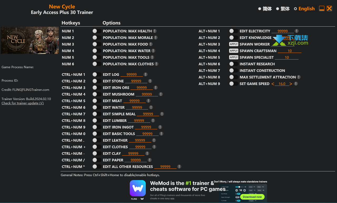Enable the Population: Max Health toggle
The height and width of the screenshot is (203, 337).
click(97, 31)
